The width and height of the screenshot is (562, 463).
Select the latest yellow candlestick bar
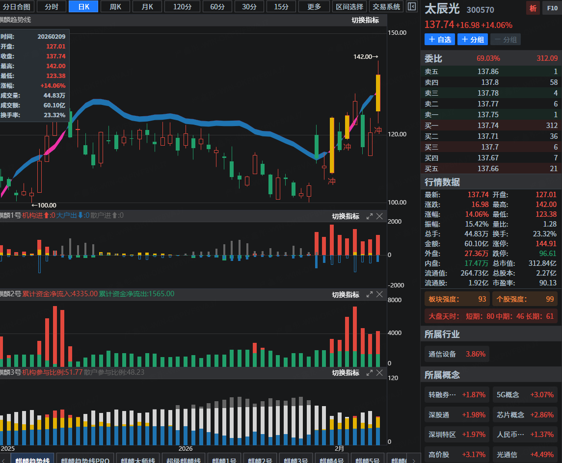(x=378, y=93)
